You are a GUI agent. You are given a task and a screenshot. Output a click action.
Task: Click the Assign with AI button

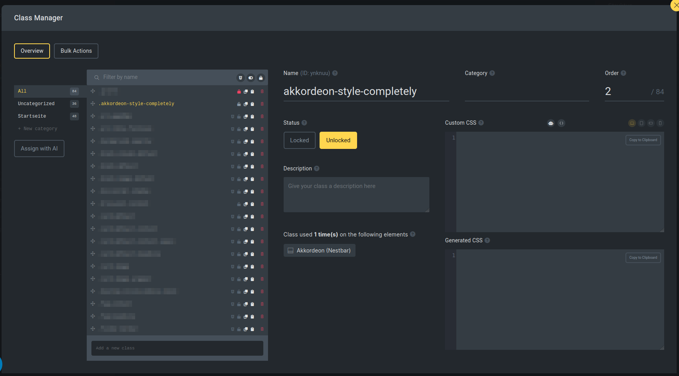[x=39, y=149]
